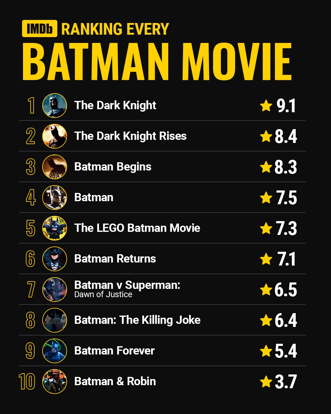Click the Batman & Robin thumbnail
This screenshot has width=331, height=414.
click(55, 381)
